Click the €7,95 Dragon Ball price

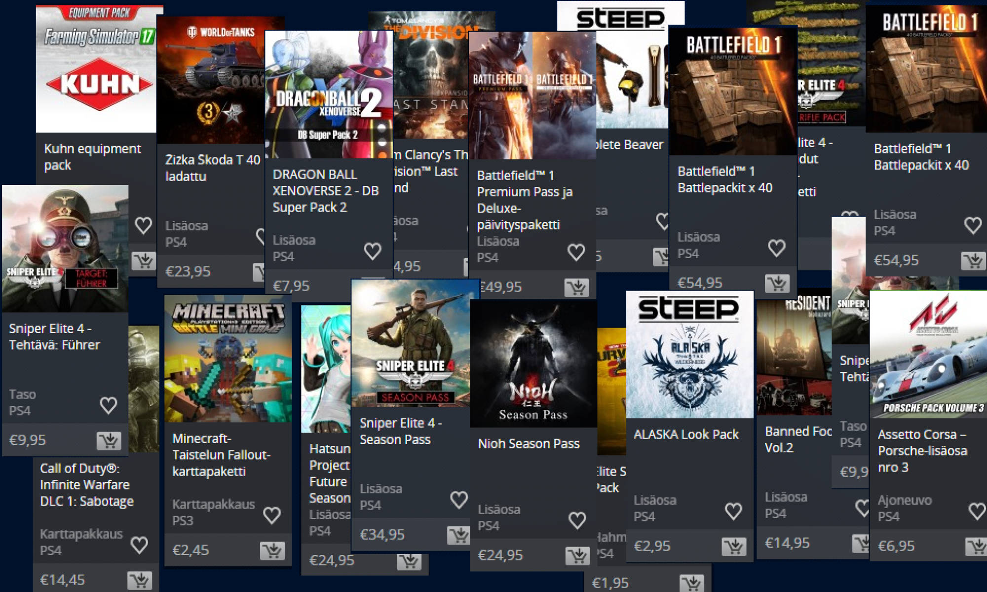point(291,286)
